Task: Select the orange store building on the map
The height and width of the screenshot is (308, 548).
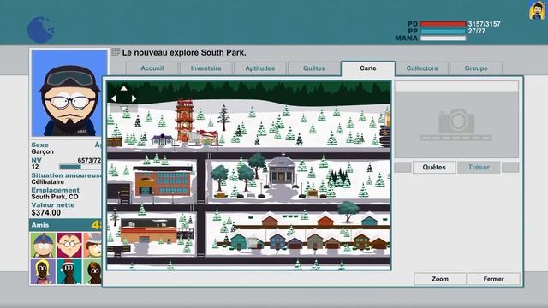Action: click(149, 231)
